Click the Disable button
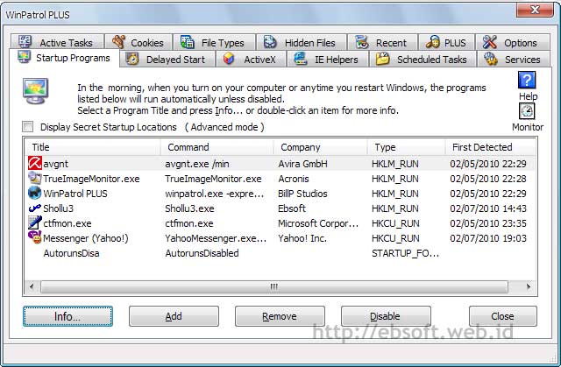The height and width of the screenshot is (367, 561). coord(386,316)
